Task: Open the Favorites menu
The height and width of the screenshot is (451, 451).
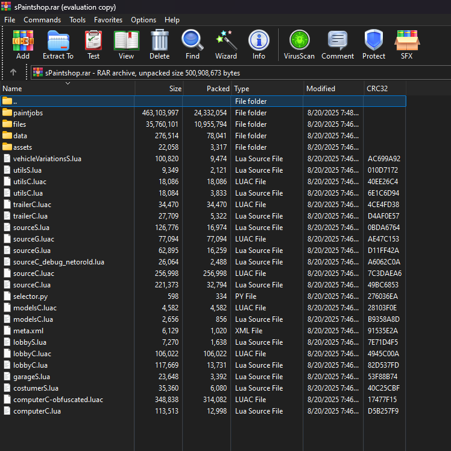Action: tap(108, 20)
